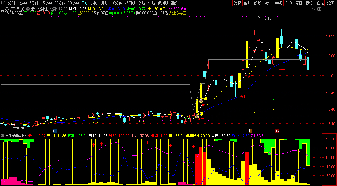
Task: Open the 里牛趋势副图 indicator dropdown arrow
Action: [x=2, y=136]
